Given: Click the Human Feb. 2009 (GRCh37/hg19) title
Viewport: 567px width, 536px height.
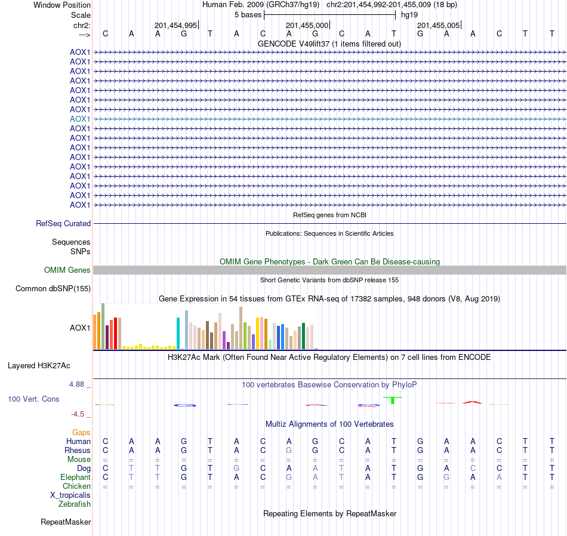Looking at the screenshot, I should tap(261, 5).
